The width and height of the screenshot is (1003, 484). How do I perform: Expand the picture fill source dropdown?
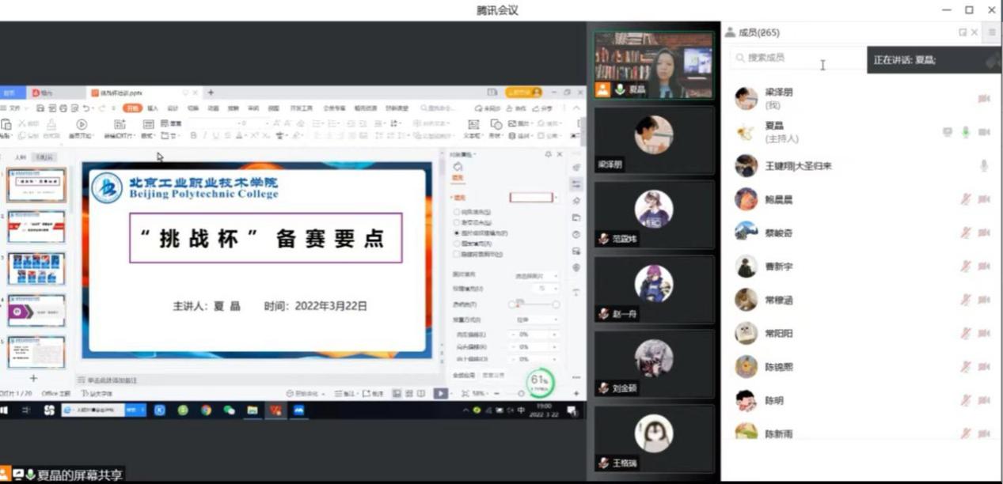[x=538, y=275]
